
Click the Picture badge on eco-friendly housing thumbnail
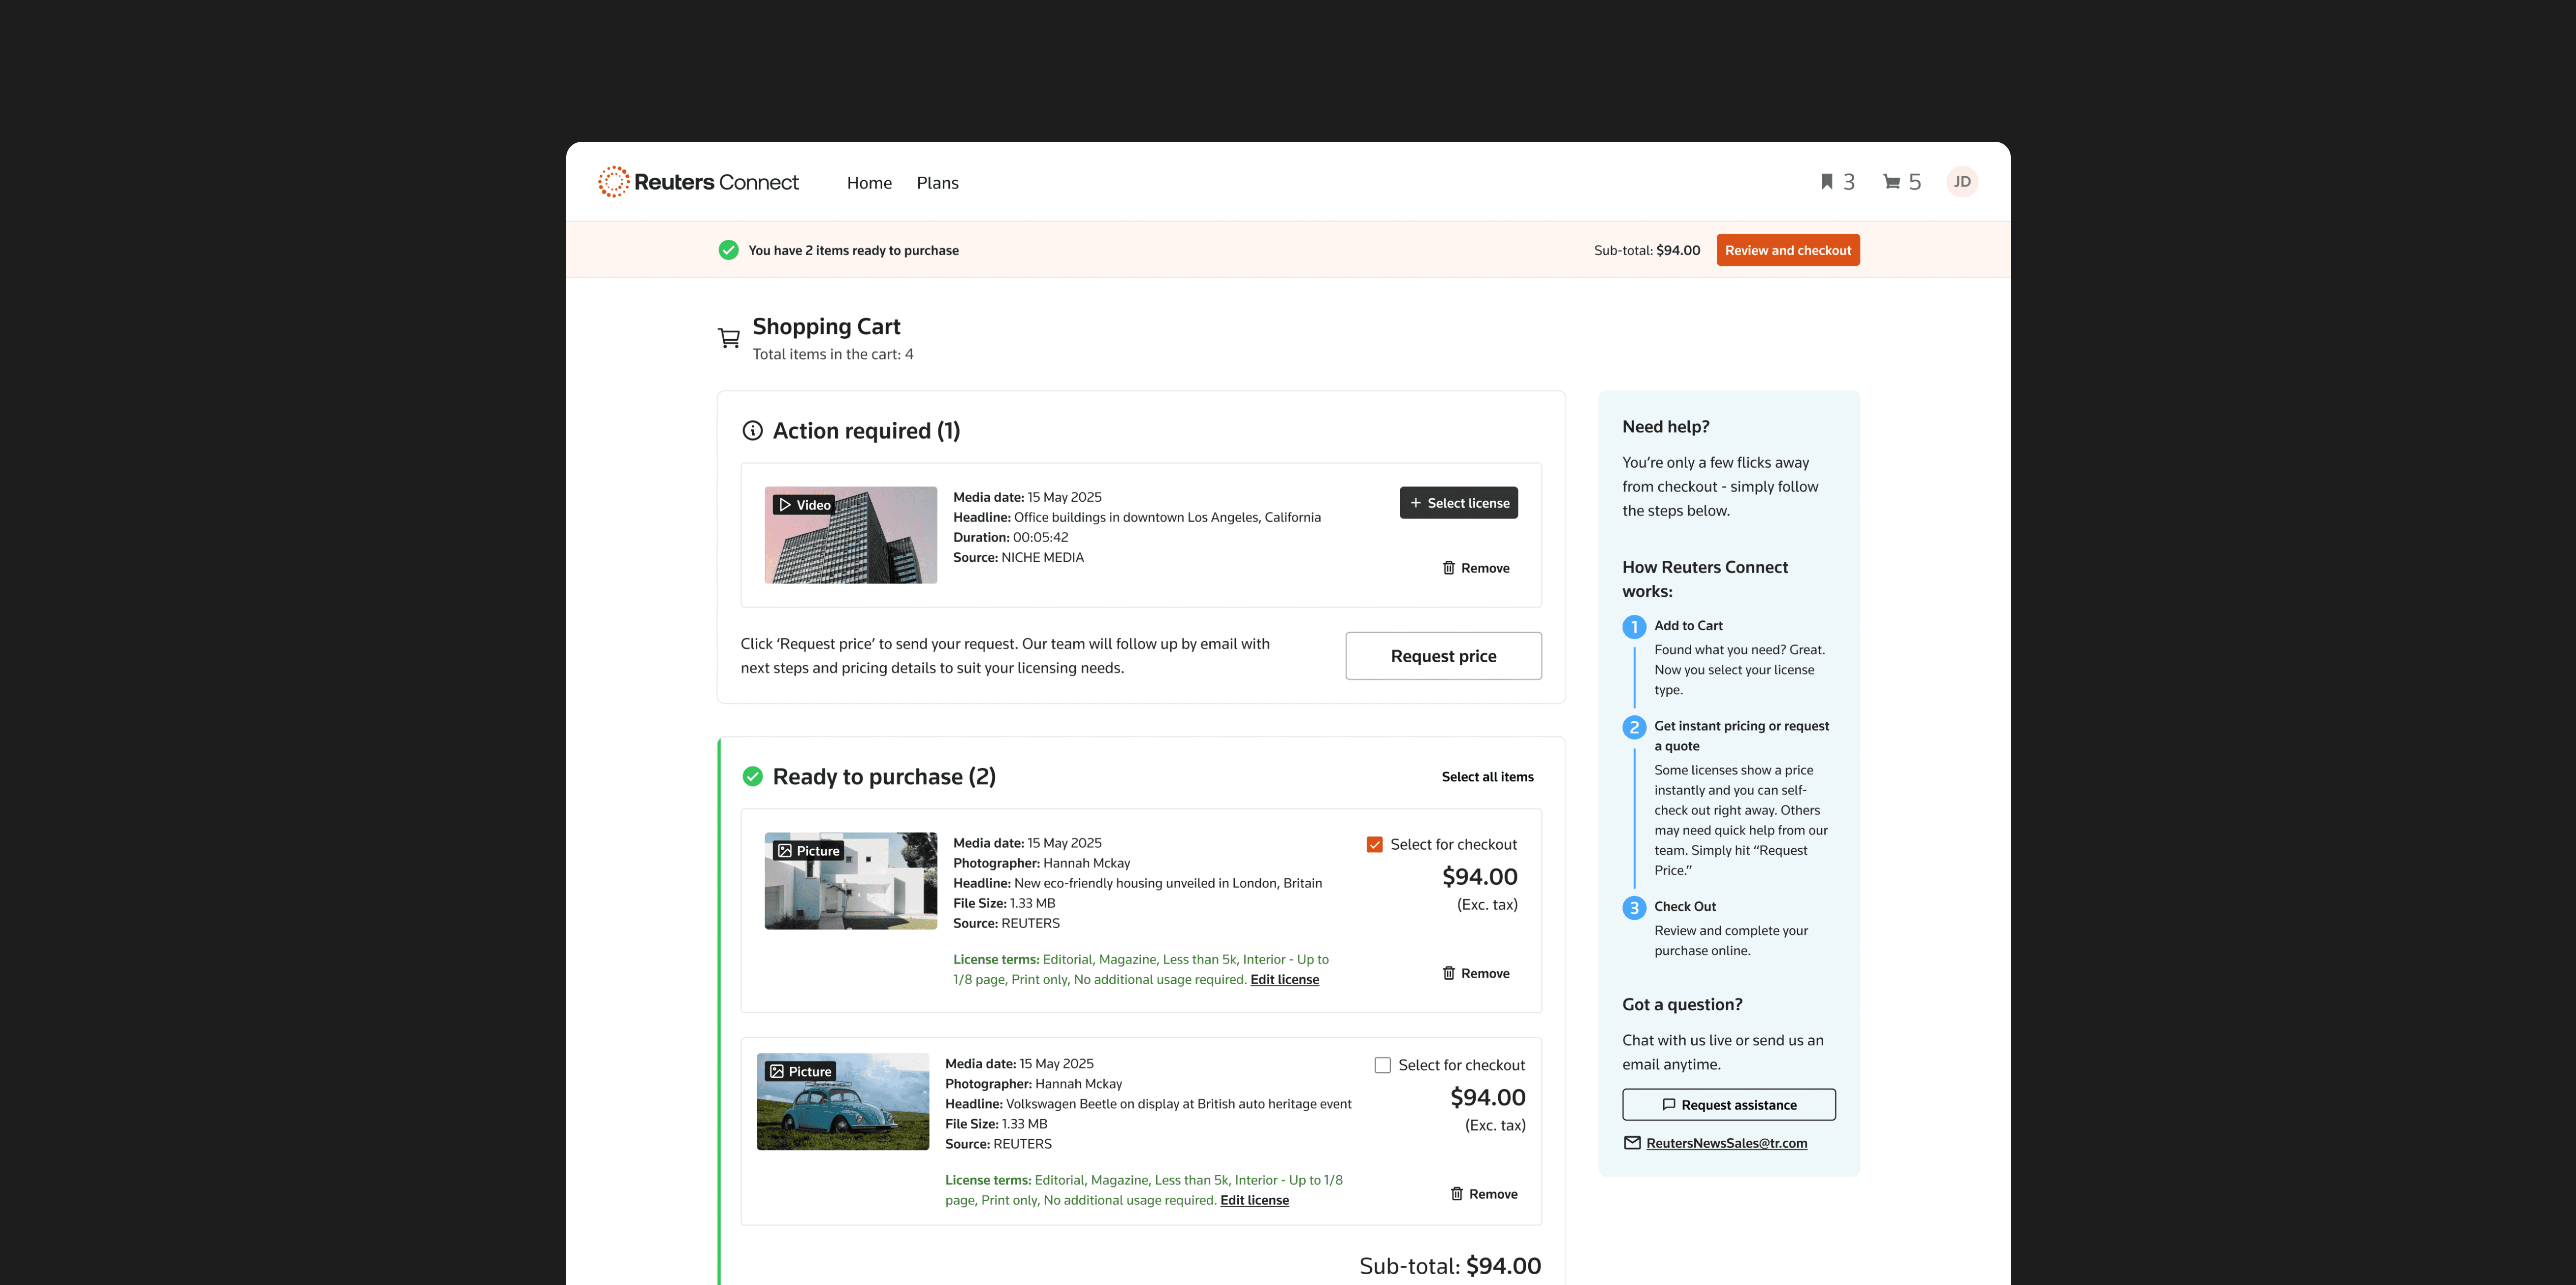click(808, 851)
